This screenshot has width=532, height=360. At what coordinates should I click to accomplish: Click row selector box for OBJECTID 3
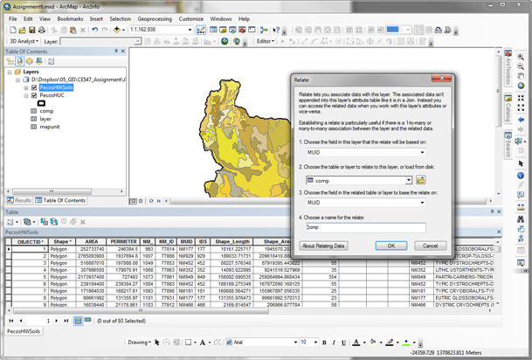pyautogui.click(x=9, y=263)
